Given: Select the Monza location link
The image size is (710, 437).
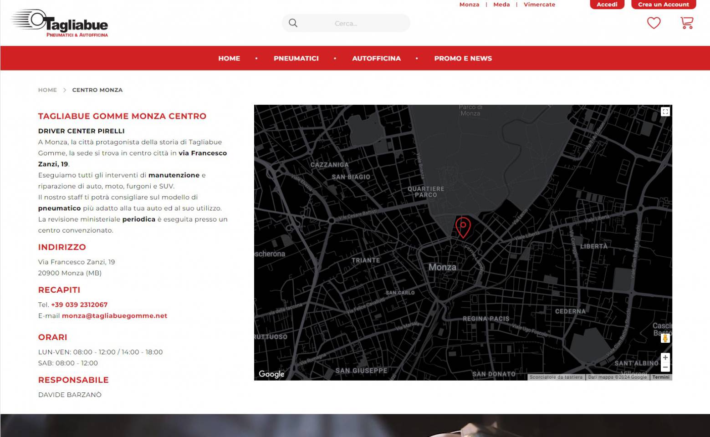Looking at the screenshot, I should tap(469, 5).
